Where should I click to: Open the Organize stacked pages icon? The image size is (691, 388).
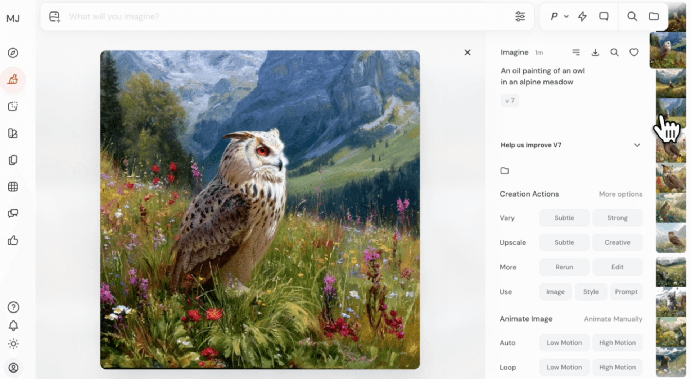click(x=13, y=160)
